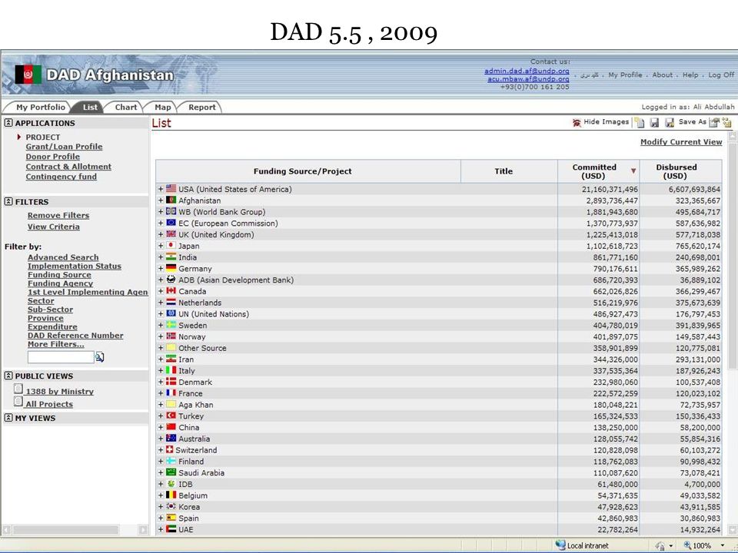This screenshot has width=738, height=553.
Task: Collapse the PUBLIC VIEWS section
Action: coord(8,376)
